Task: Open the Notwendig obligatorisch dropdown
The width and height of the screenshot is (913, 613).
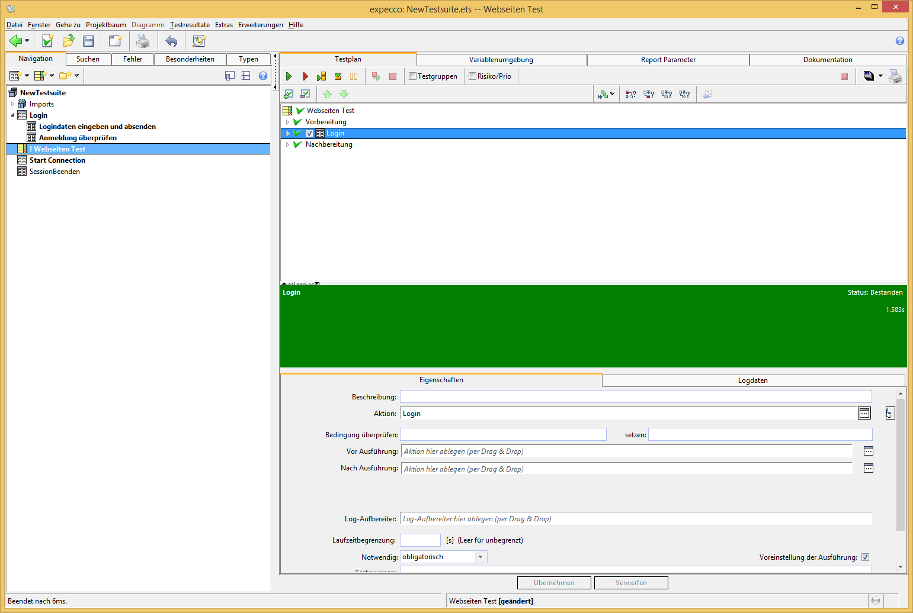Action: coord(480,557)
